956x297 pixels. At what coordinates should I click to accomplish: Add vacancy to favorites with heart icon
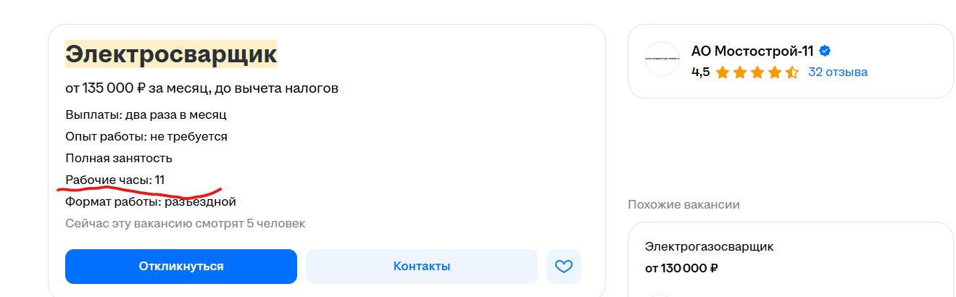pyautogui.click(x=564, y=267)
